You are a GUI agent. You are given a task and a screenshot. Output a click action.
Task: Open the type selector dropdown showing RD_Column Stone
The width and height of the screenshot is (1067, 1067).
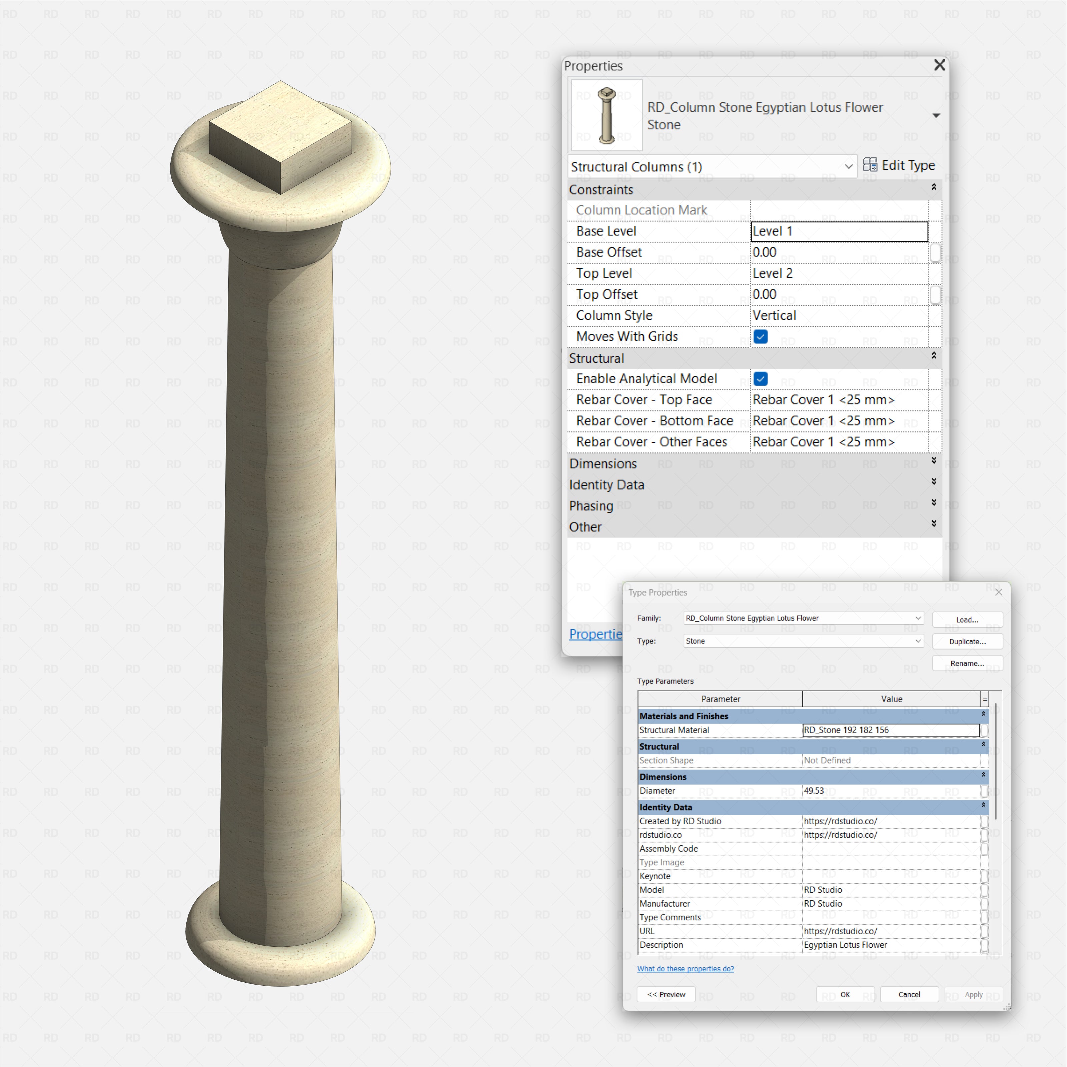pyautogui.click(x=936, y=115)
